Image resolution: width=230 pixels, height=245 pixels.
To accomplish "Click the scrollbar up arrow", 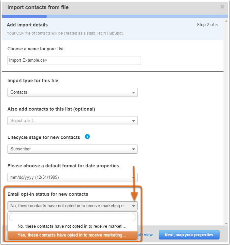I will point(226,21).
